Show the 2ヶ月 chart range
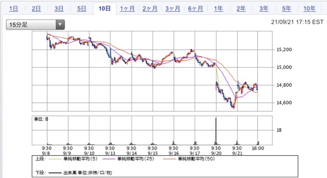This screenshot has width=327, height=178. click(150, 9)
